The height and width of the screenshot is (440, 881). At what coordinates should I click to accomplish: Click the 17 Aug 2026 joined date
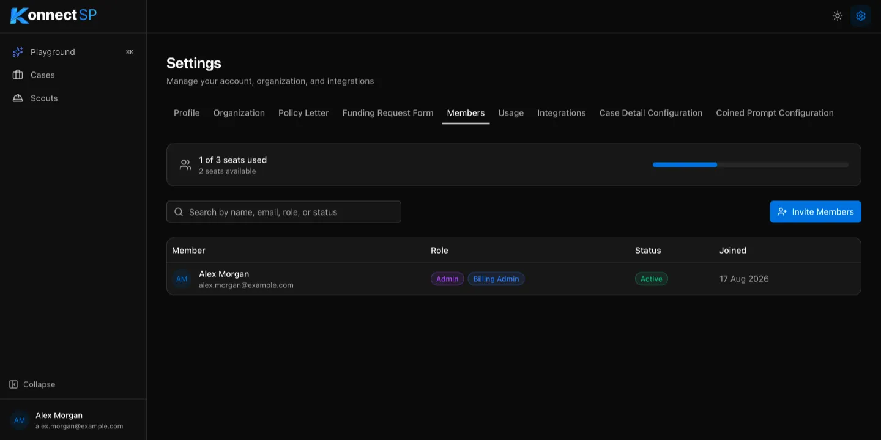(x=744, y=279)
